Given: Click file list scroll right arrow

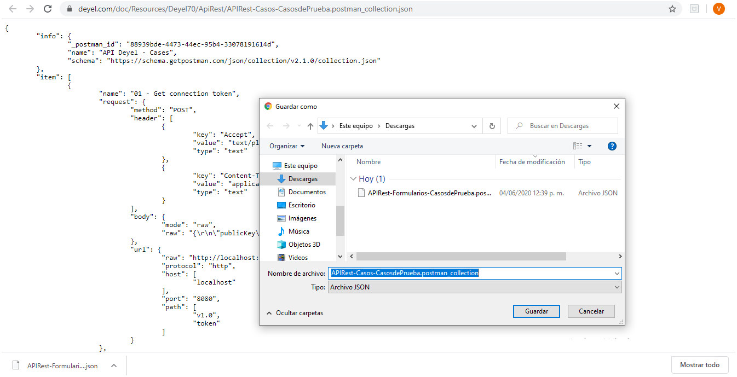Looking at the screenshot, I should click(x=620, y=256).
